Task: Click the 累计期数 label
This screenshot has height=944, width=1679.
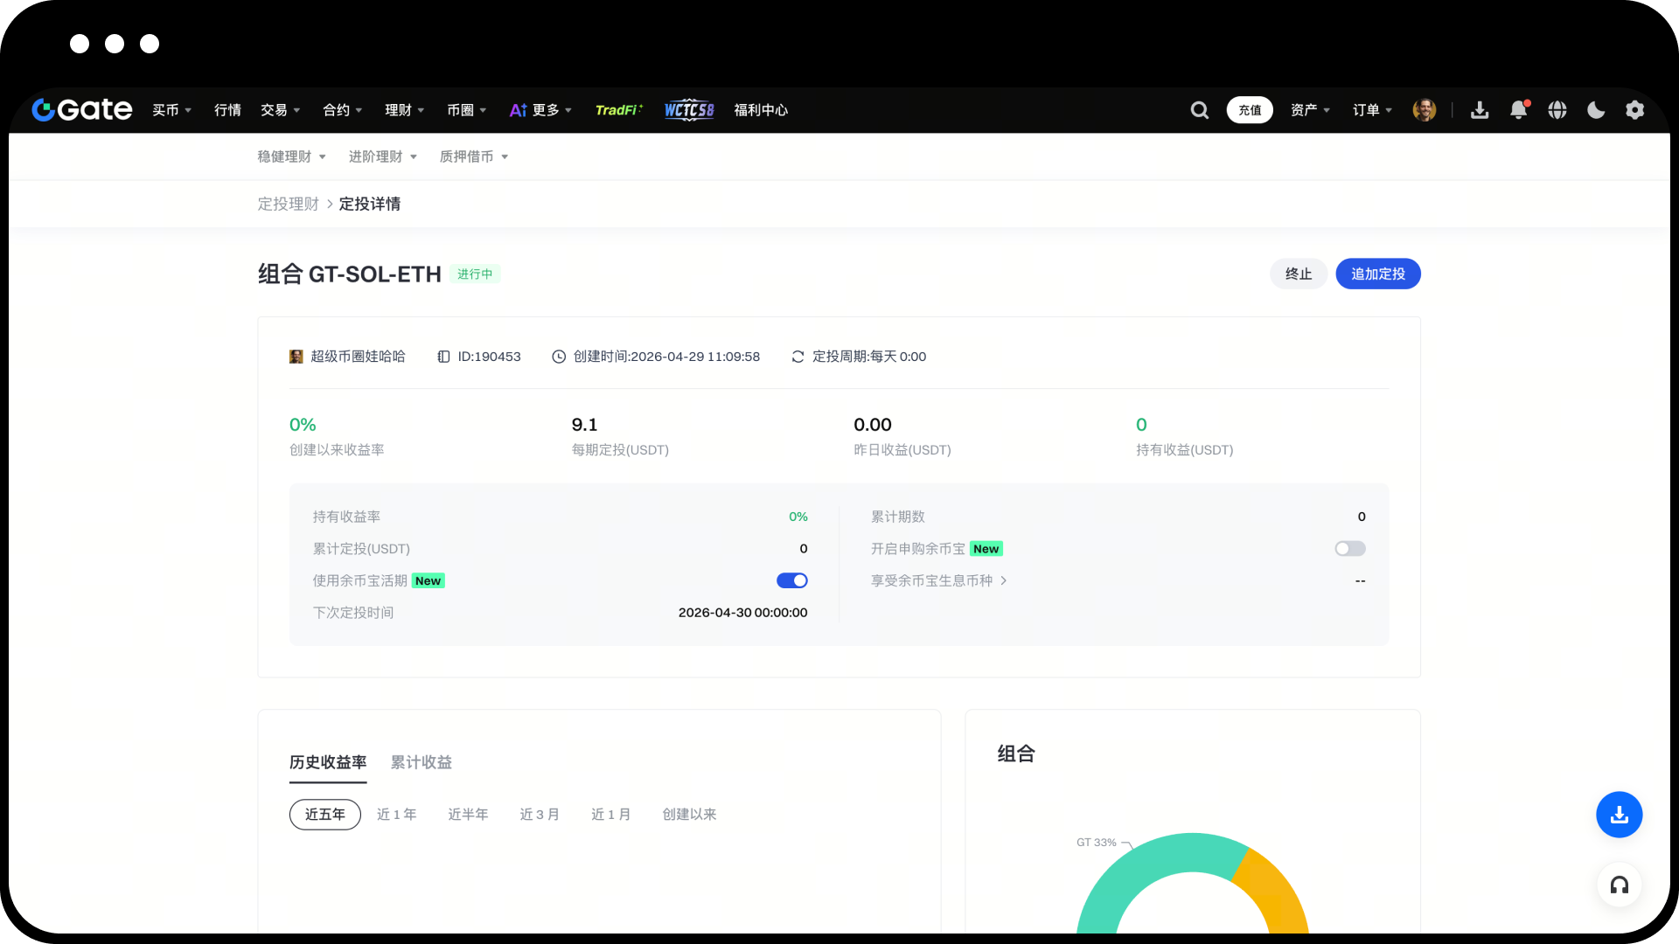Action: 898,517
